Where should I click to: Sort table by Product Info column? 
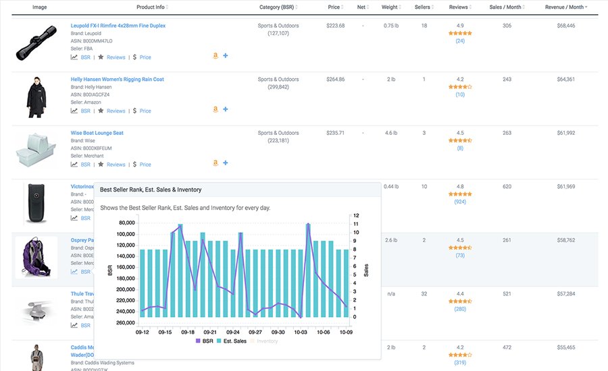click(x=152, y=7)
